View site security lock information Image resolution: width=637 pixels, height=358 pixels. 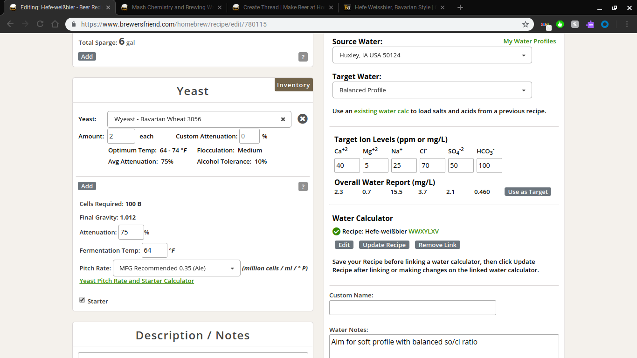click(x=74, y=24)
